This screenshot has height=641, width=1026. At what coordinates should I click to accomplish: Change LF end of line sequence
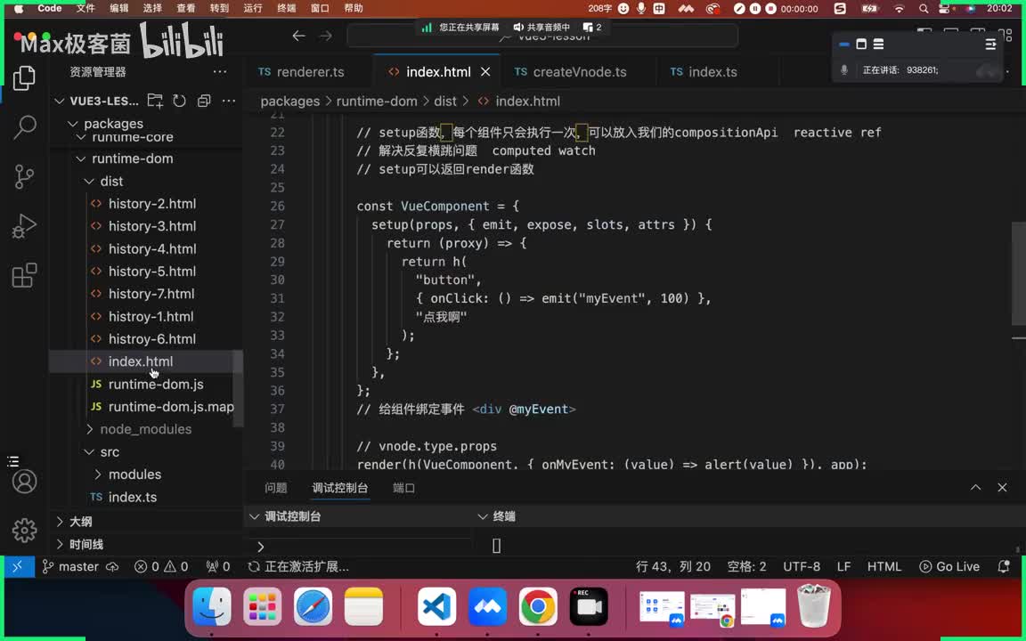click(844, 566)
